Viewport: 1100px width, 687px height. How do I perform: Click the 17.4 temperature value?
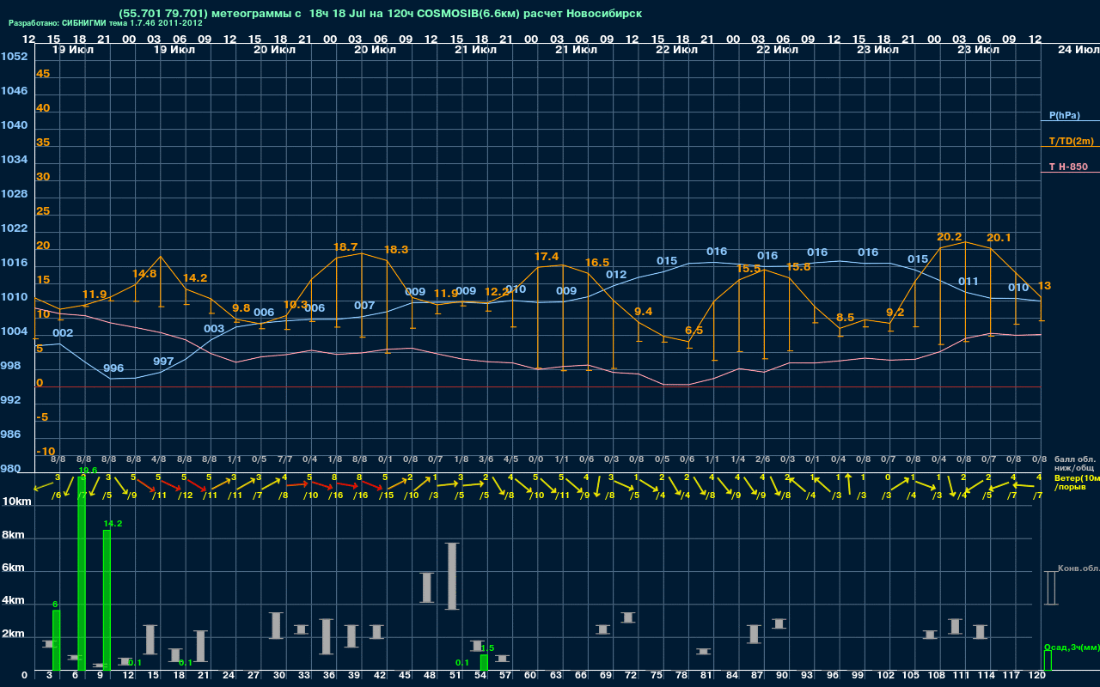pos(547,257)
